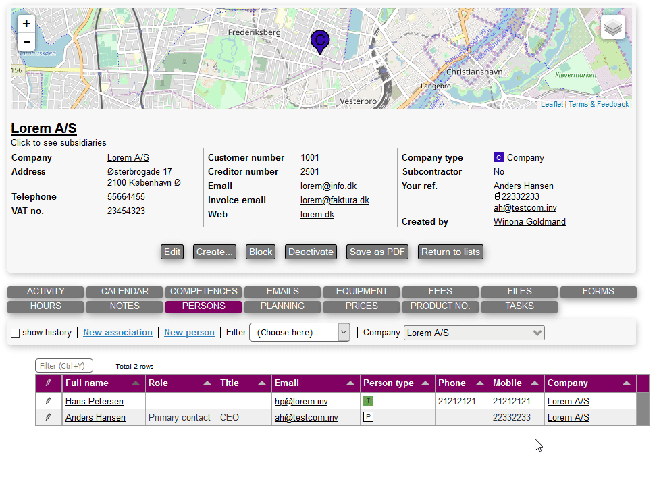The width and height of the screenshot is (659, 484).
Task: Edit Anders Hansen row with pencil icon
Action: pyautogui.click(x=48, y=417)
